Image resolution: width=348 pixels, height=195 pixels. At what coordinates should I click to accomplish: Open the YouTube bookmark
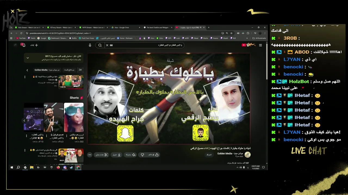pyautogui.click(x=21, y=38)
